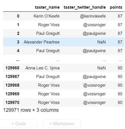
Task: Select row index 129970
Action: pyautogui.click(x=12, y=103)
